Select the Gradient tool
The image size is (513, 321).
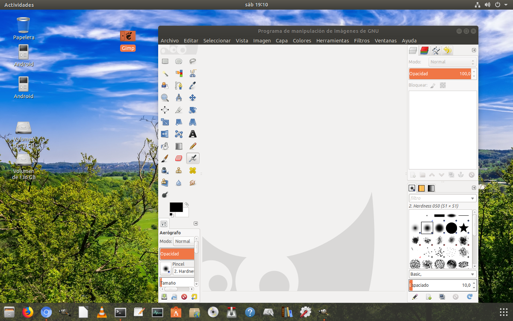[x=179, y=146]
